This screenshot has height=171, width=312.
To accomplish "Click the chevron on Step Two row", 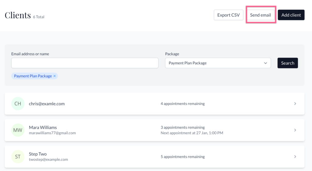I will coord(295,157).
